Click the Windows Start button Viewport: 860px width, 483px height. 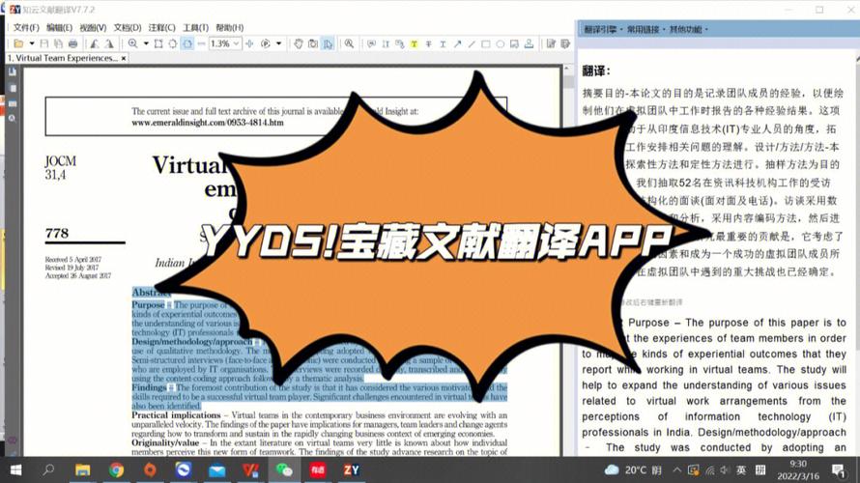14,469
